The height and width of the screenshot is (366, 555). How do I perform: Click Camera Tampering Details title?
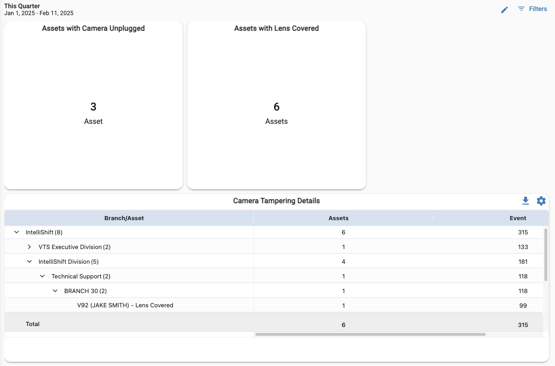click(x=276, y=201)
